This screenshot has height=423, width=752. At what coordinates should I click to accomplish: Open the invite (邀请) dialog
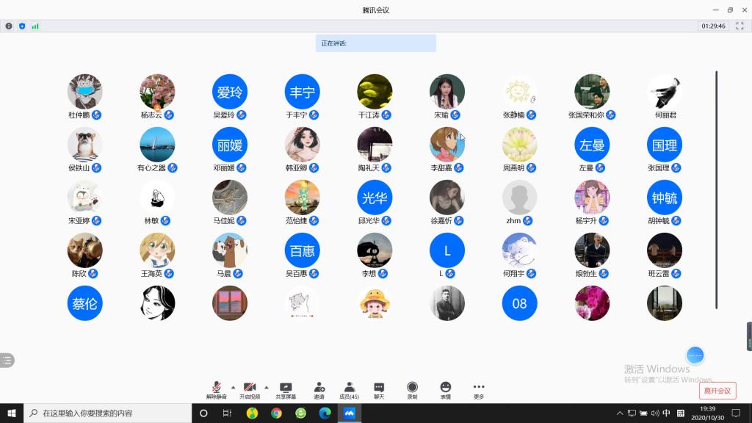coord(319,388)
